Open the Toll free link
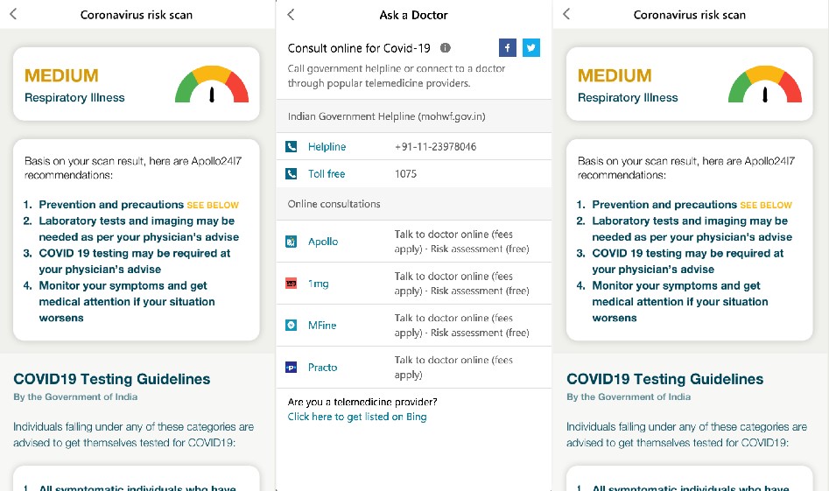This screenshot has width=829, height=491. tap(327, 173)
